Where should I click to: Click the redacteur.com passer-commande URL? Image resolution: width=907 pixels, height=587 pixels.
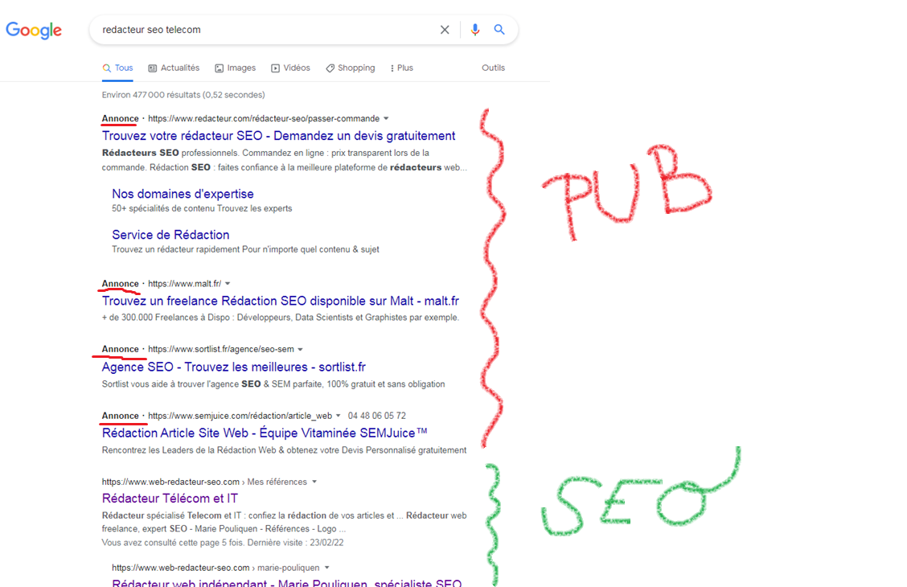tap(264, 118)
